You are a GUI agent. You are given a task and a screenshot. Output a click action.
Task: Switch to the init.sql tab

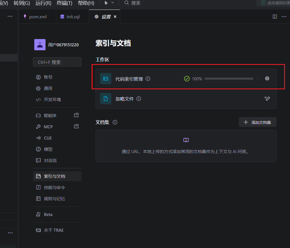tap(73, 17)
